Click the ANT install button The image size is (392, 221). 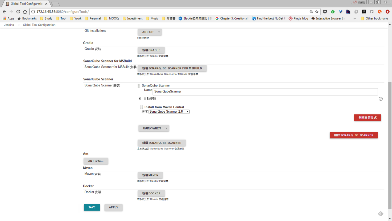(96, 161)
